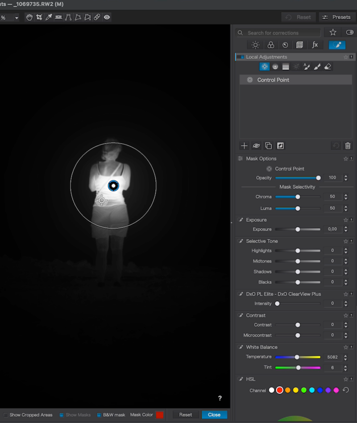Click the top toolbar Reset button
The image size is (357, 423).
(x=299, y=17)
